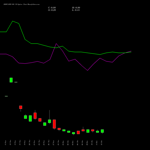The width and height of the screenshot is (150, 150).
Task: Select the 04 Dec date label
Action: coord(77,142)
